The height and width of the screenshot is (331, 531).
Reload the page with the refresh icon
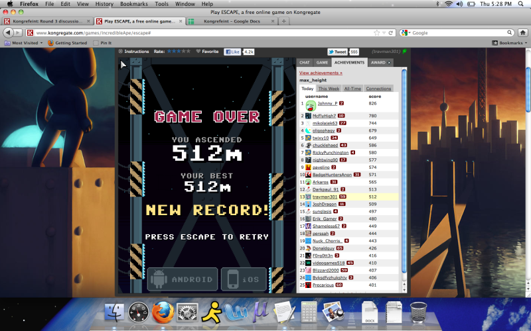[x=390, y=32]
